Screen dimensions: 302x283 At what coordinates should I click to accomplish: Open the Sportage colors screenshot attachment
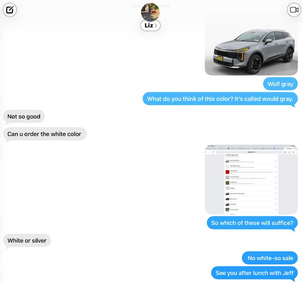(251, 179)
